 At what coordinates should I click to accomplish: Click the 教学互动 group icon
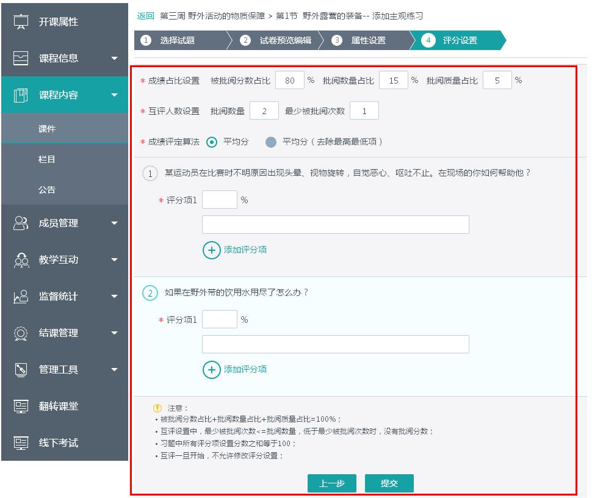tap(21, 260)
